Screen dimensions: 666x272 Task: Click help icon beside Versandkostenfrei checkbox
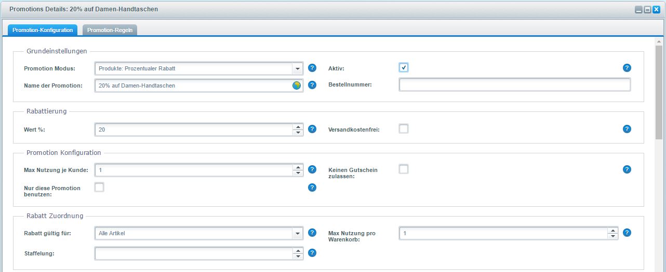(x=627, y=129)
